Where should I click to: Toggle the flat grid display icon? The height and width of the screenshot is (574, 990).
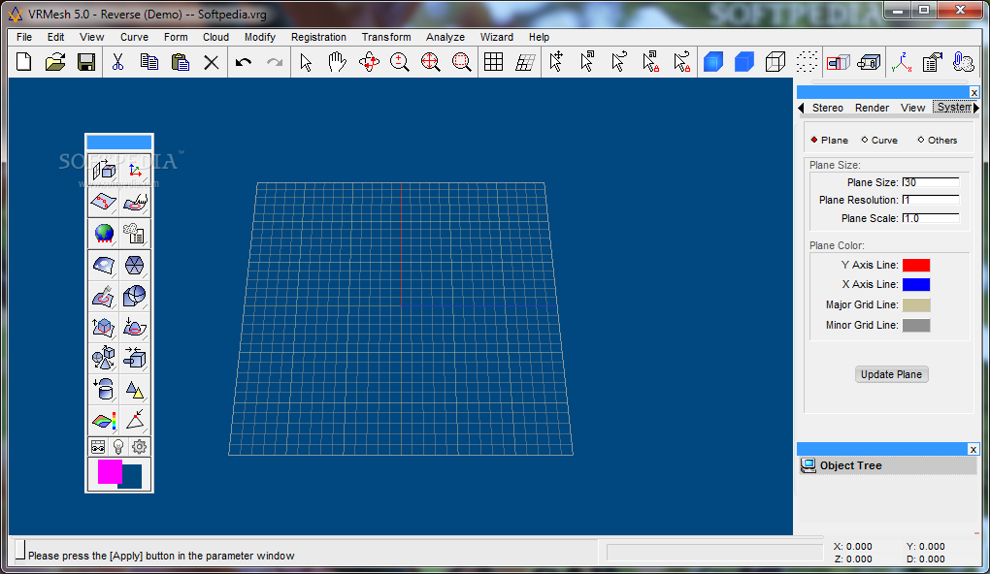494,62
